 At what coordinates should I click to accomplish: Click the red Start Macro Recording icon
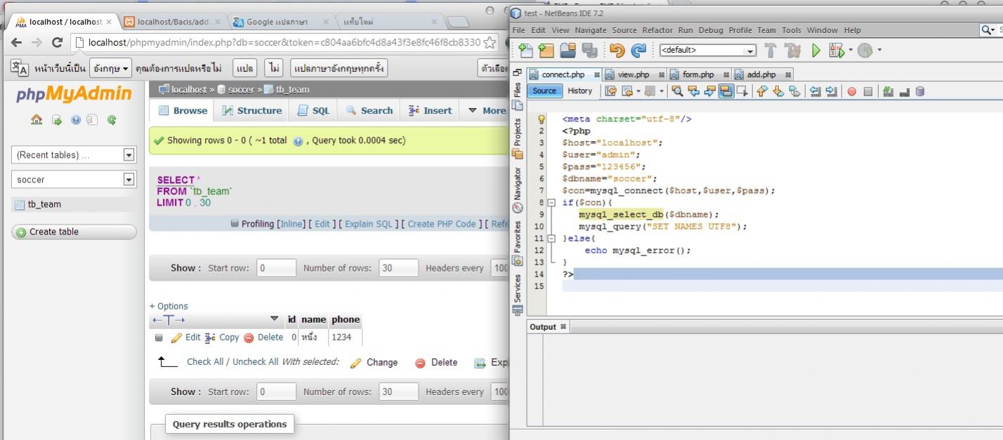coord(851,91)
